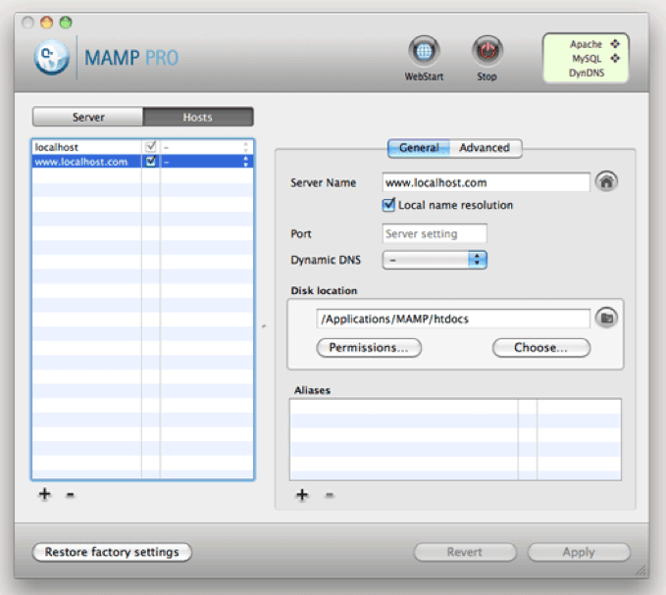Remove selected host with minus button
The height and width of the screenshot is (595, 666).
pos(71,494)
